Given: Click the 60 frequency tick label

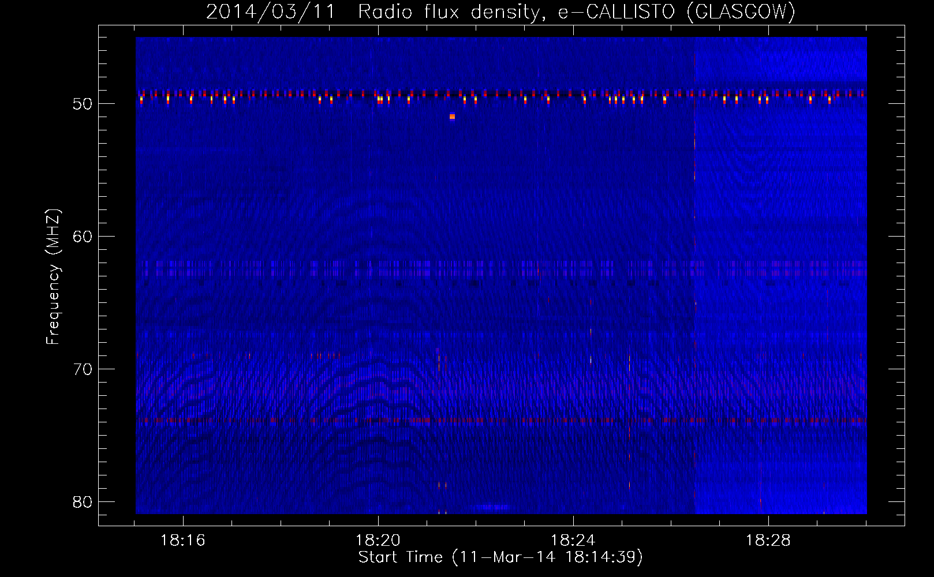Looking at the screenshot, I should (83, 237).
